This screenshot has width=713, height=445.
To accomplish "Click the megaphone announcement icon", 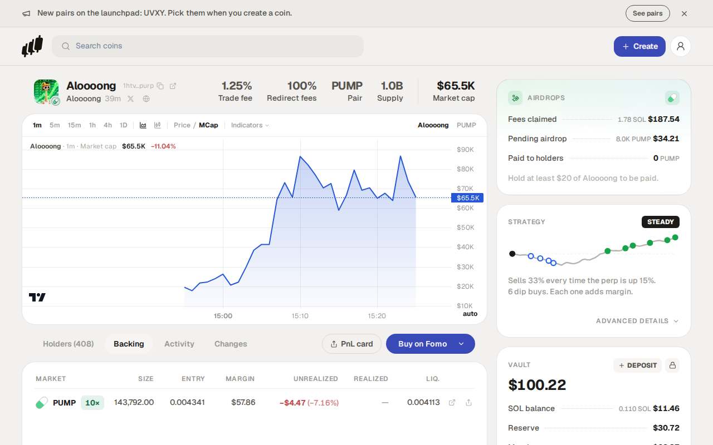I will [x=26, y=13].
